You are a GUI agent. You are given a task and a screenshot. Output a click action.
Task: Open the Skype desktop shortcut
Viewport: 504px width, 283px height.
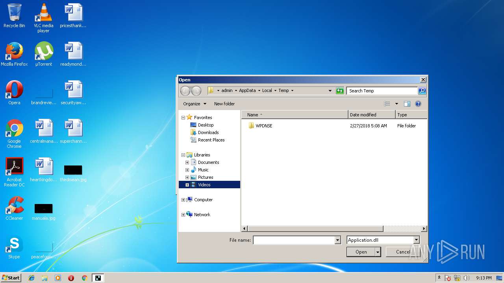coord(14,247)
